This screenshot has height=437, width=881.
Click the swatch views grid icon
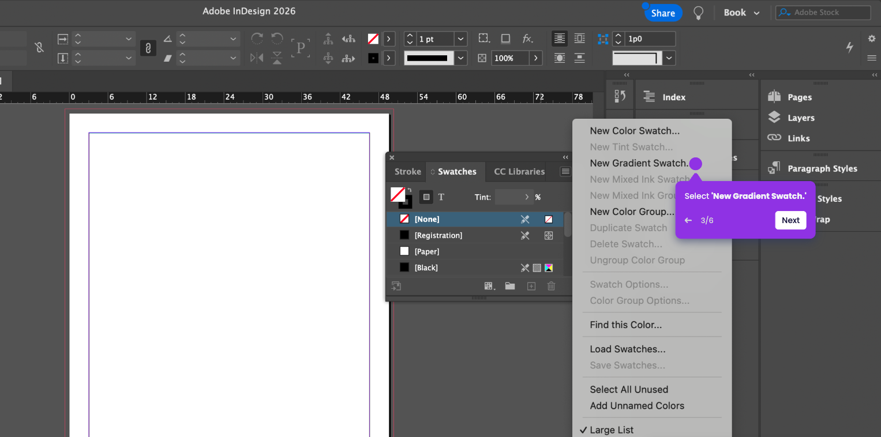[x=490, y=286]
